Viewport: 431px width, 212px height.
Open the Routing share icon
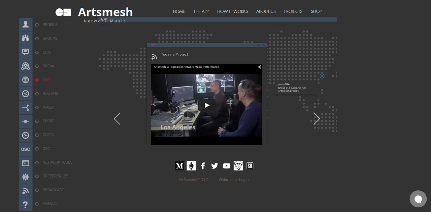coord(26,94)
